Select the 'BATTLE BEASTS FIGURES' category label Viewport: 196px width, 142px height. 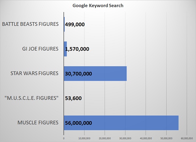(x=30, y=24)
